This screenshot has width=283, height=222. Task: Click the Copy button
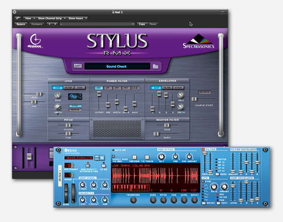142,24
